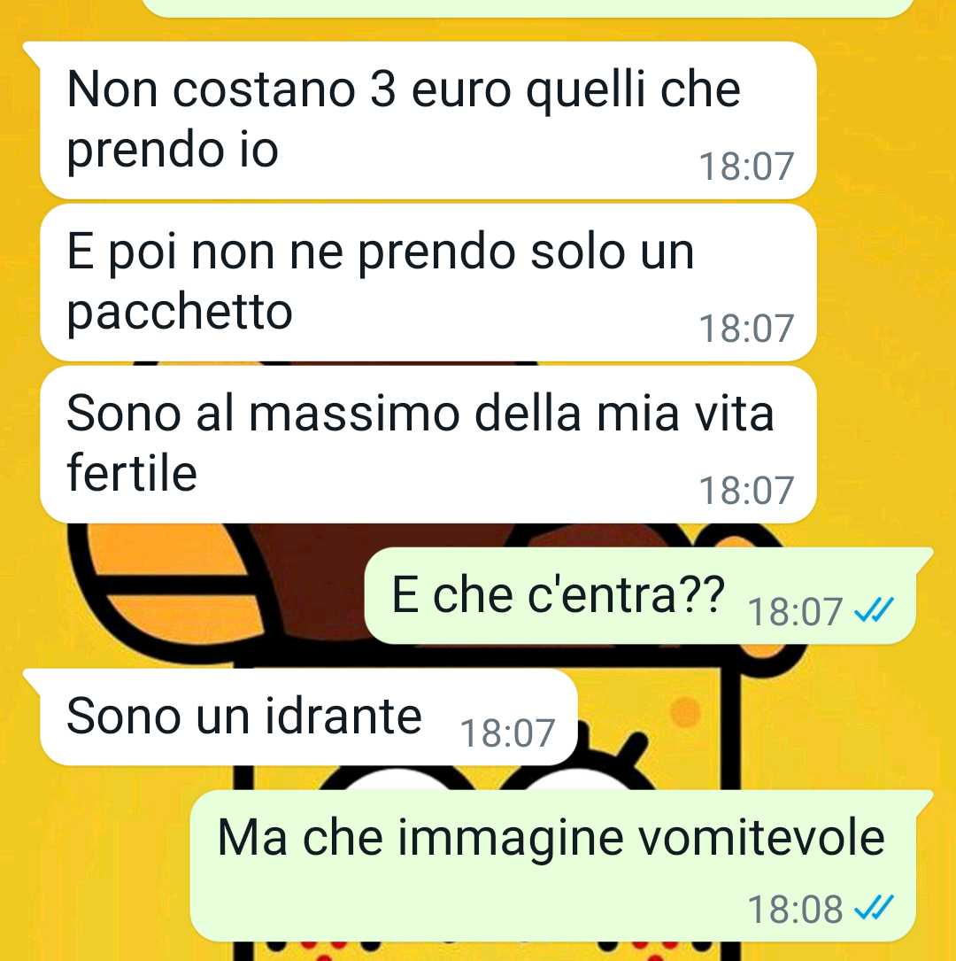Tap the partially visible green bubble at top
The width and height of the screenshot is (956, 961).
click(x=528, y=7)
